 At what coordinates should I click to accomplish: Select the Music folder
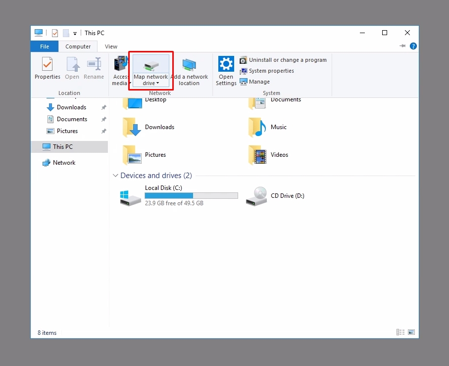tap(267, 127)
